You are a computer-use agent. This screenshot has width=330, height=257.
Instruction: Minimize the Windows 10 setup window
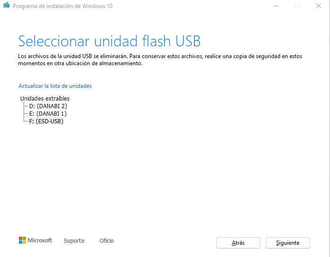276,6
